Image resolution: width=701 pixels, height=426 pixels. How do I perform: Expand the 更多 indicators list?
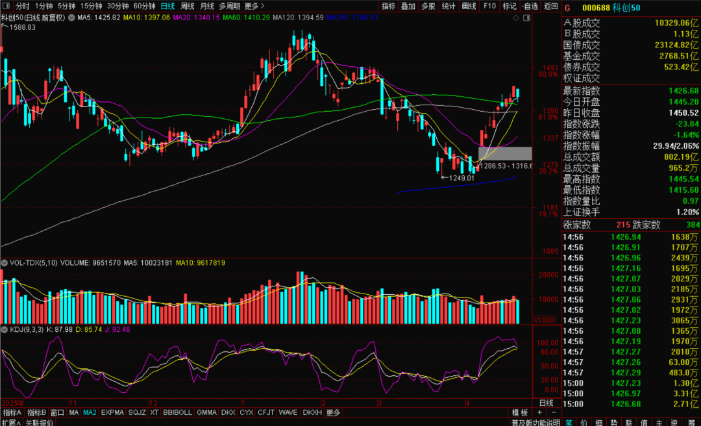333,412
